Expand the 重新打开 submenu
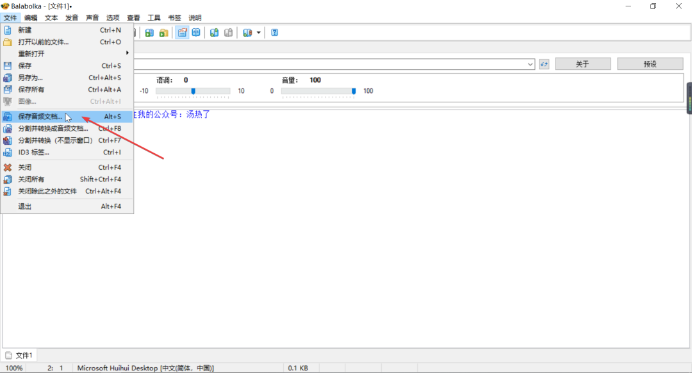This screenshot has width=692, height=373. (x=67, y=54)
